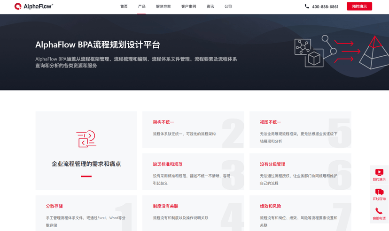Click the text 流程体系缺乏统一、可视化的流程架构
Screen dimensions: 389x231
(x=184, y=134)
